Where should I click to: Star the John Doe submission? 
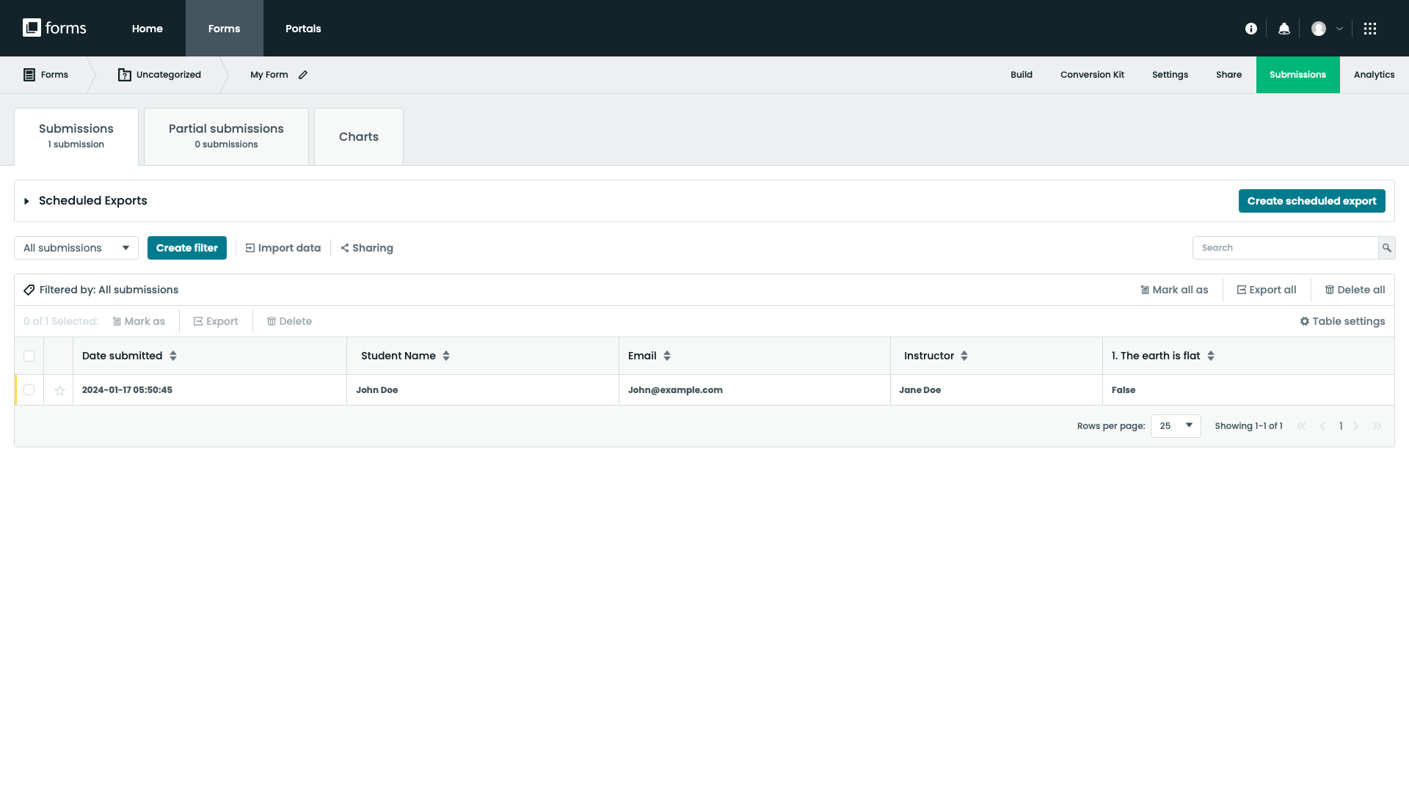pos(59,390)
